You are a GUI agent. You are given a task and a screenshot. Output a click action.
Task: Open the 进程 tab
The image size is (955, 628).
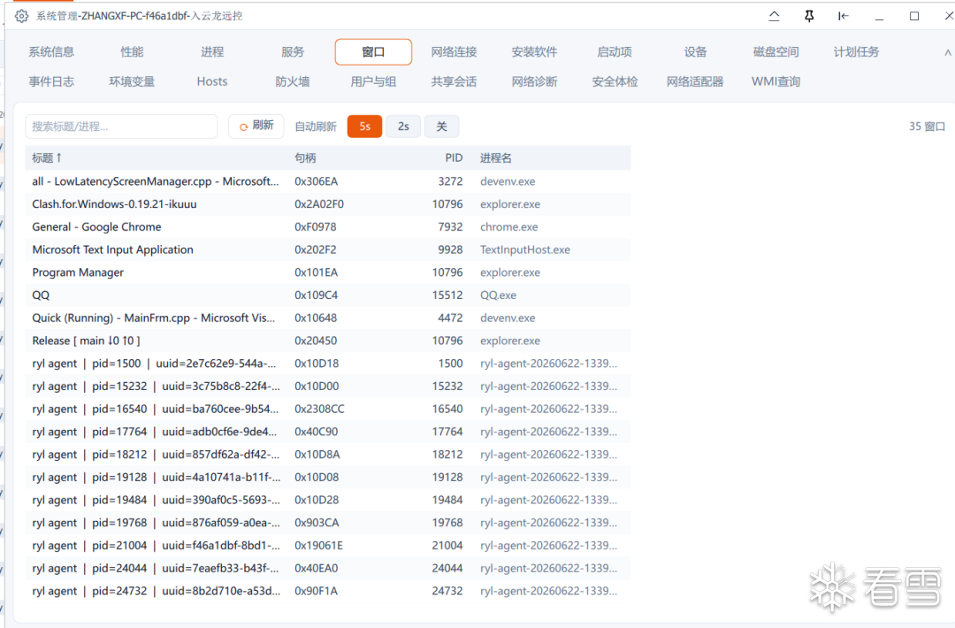(x=212, y=52)
